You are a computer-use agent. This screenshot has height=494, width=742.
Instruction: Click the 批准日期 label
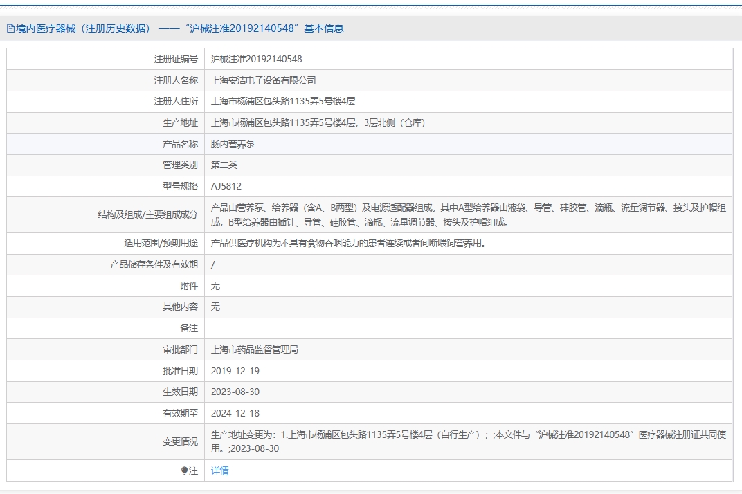click(x=180, y=371)
